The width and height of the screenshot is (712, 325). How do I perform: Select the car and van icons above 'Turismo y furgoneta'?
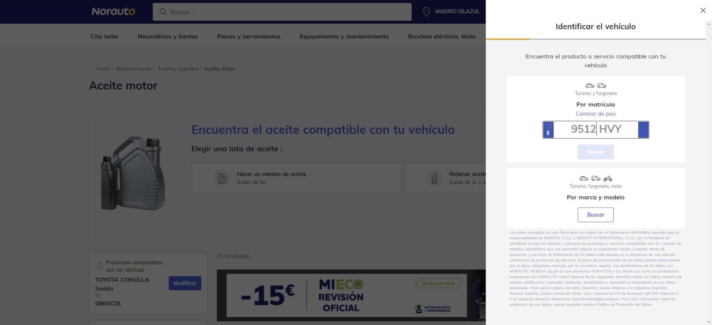[x=596, y=86]
